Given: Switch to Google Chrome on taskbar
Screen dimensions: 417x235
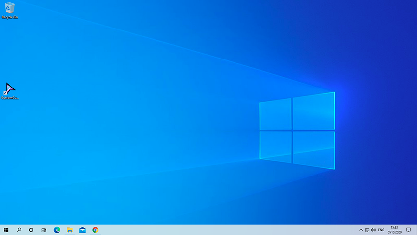Looking at the screenshot, I should tap(95, 230).
